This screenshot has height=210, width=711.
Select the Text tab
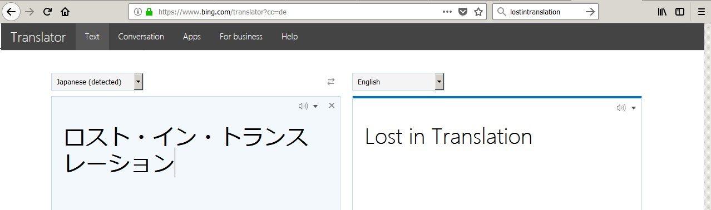pos(92,37)
